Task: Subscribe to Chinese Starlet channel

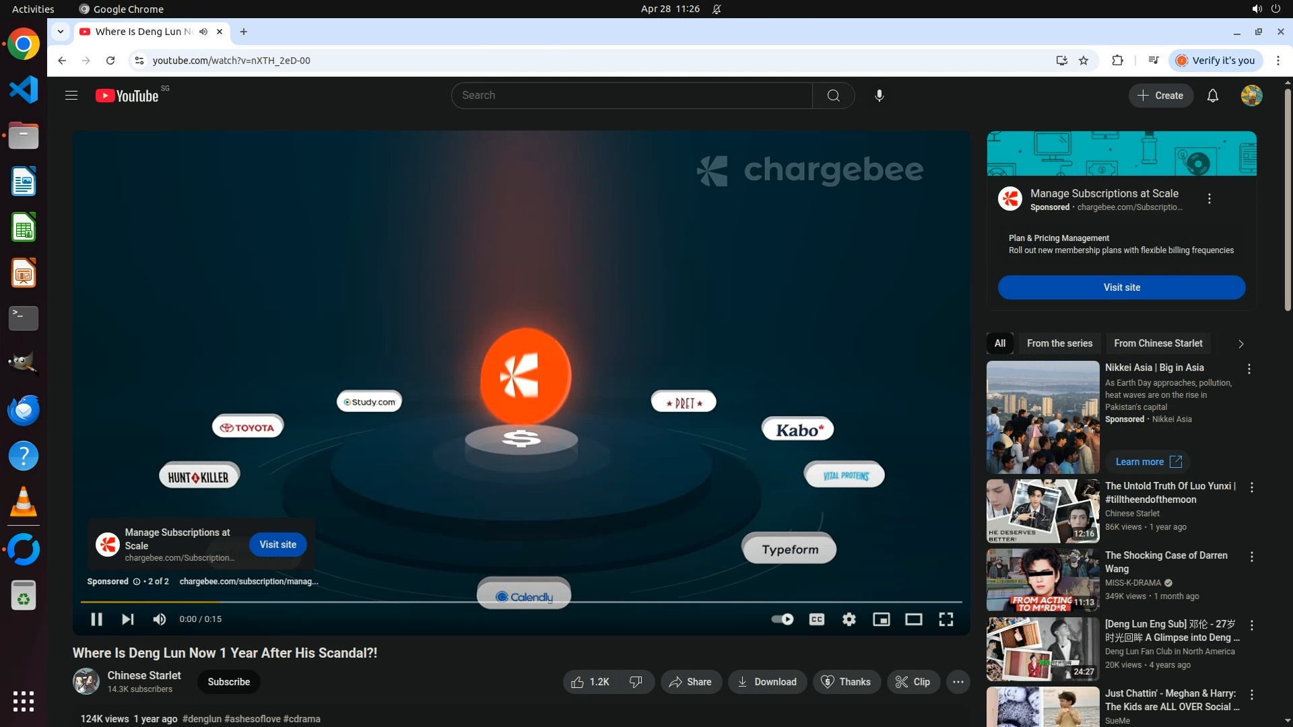Action: pos(228,682)
